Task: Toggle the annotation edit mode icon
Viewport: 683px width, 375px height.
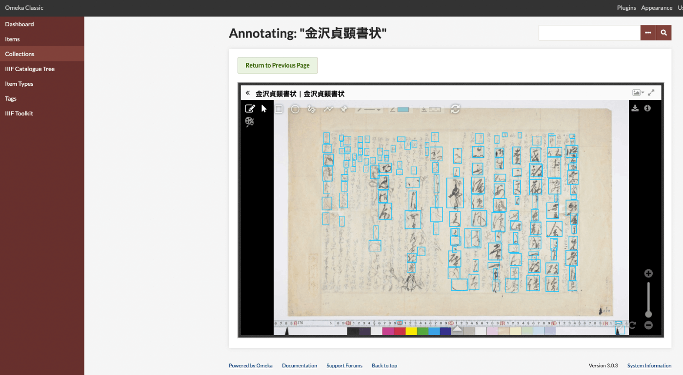Action: (250, 109)
